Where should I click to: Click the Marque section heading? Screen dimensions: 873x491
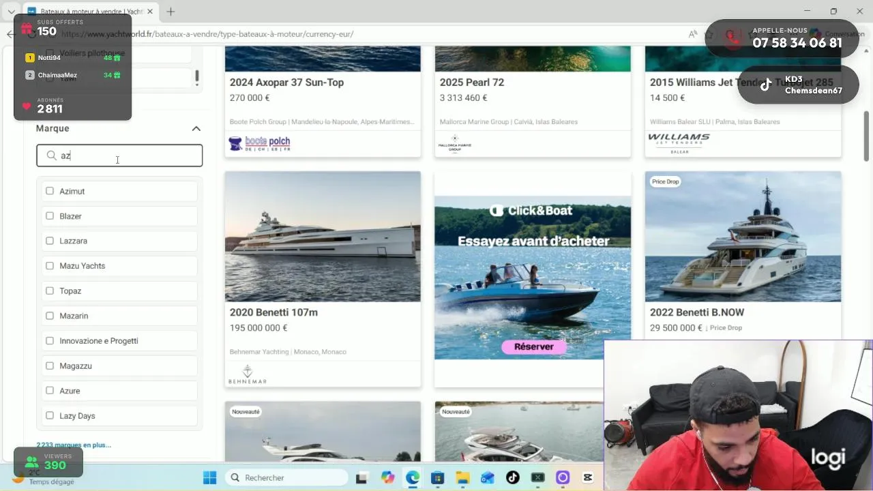coord(53,128)
